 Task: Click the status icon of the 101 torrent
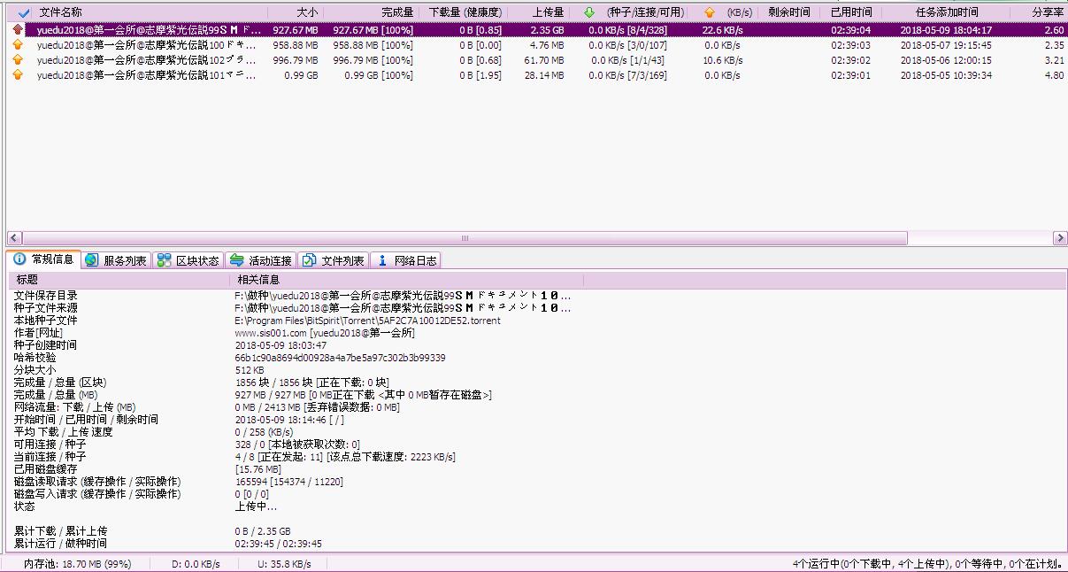click(18, 75)
